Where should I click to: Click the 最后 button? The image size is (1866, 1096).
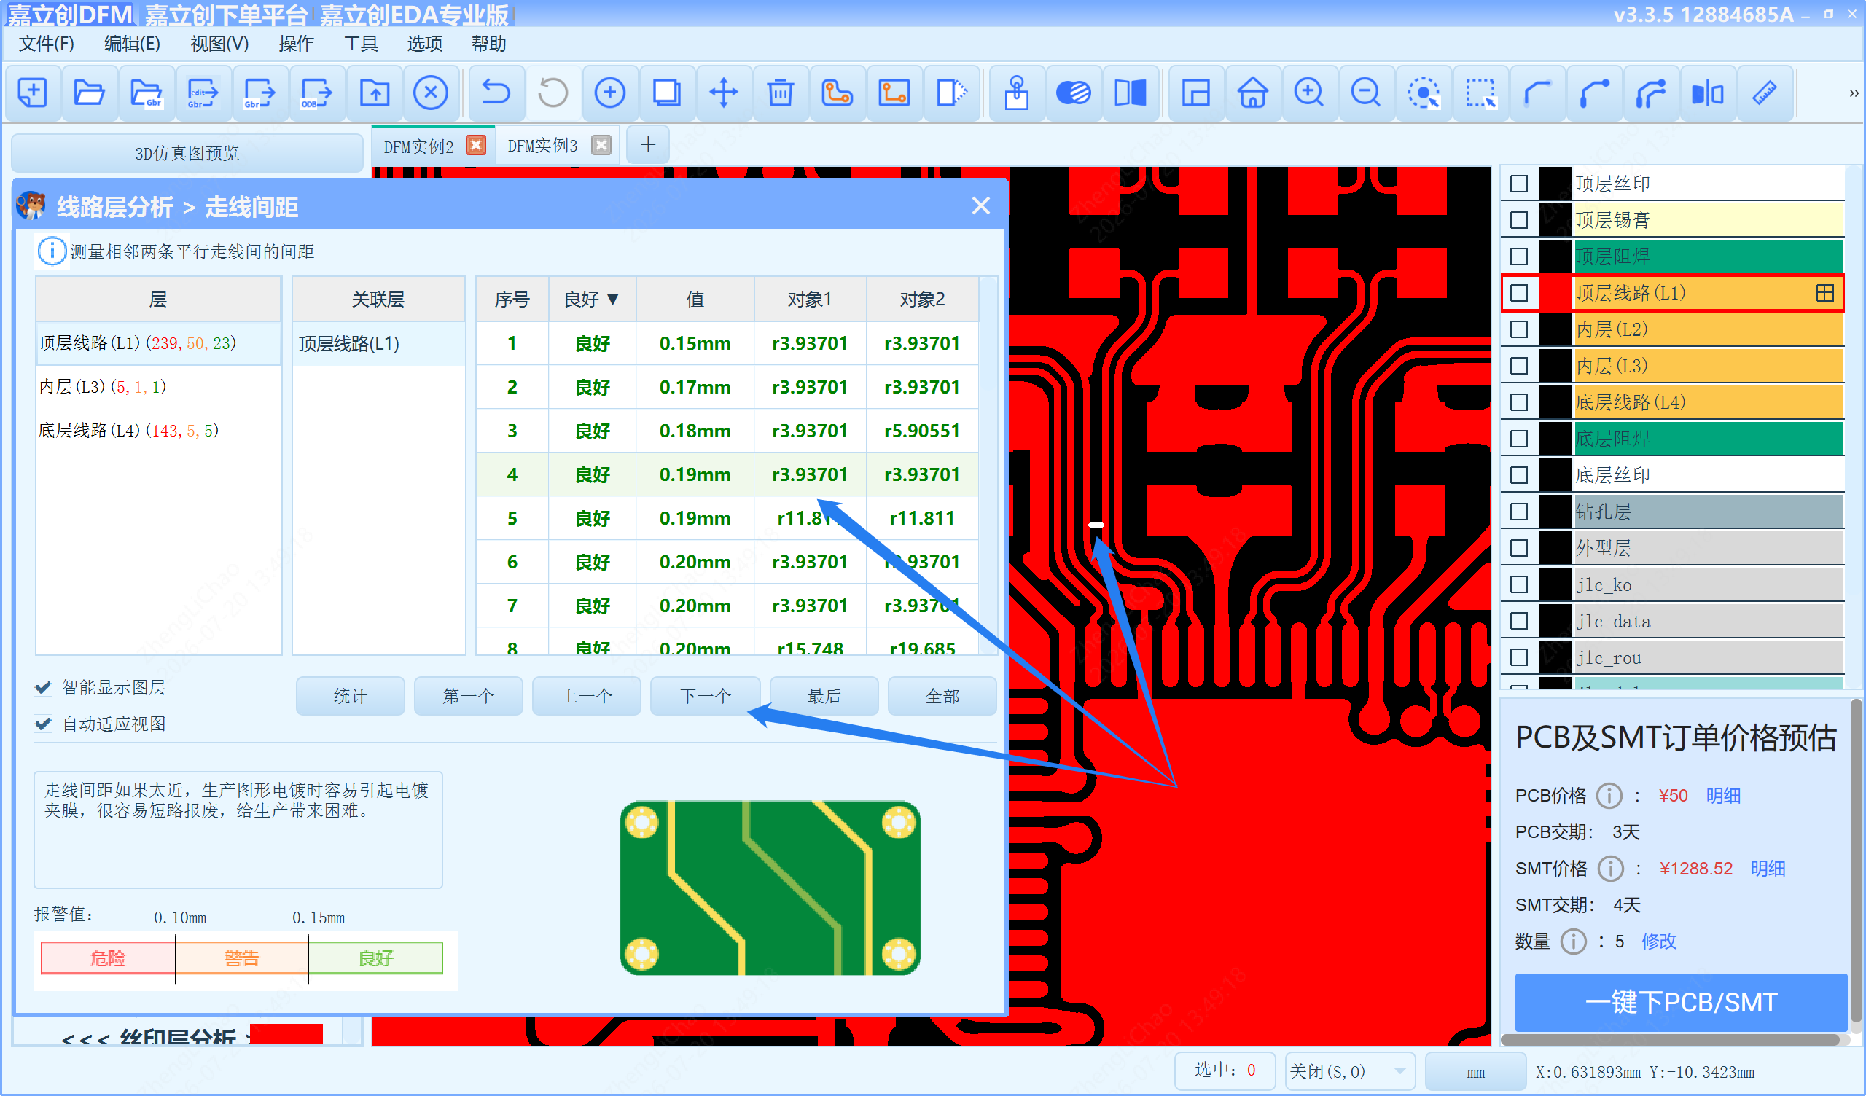point(824,696)
